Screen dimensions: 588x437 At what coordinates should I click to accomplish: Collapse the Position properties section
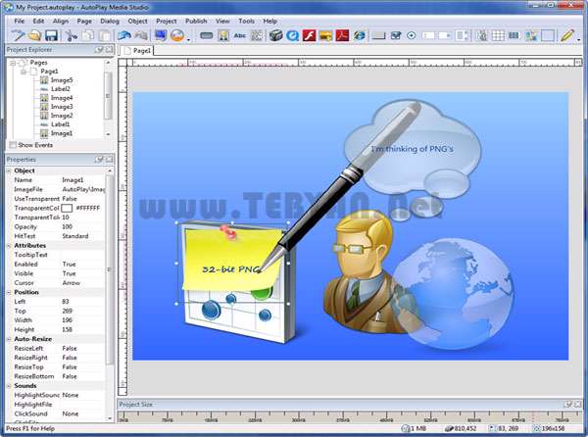click(9, 292)
